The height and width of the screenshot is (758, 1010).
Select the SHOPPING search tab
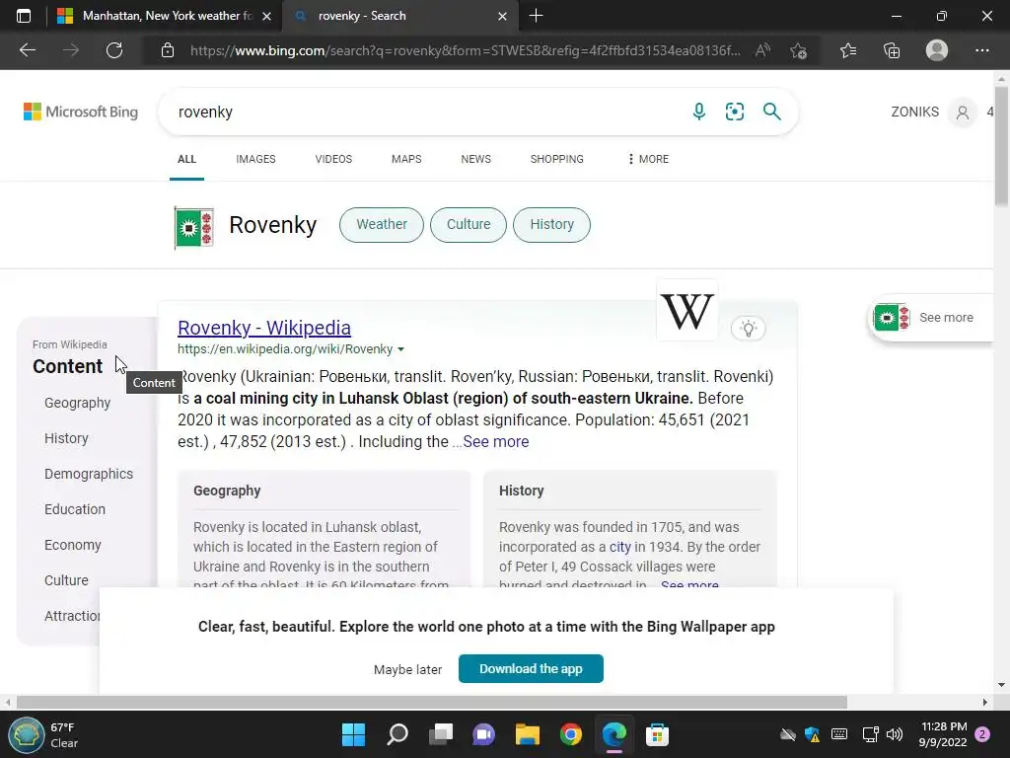pyautogui.click(x=556, y=159)
